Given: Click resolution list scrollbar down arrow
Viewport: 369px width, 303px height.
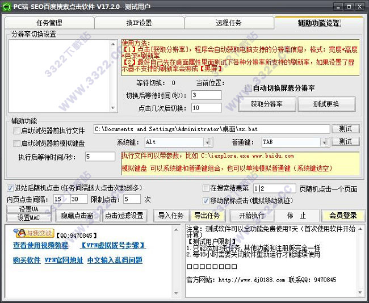Looking at the screenshot, I should 113,108.
